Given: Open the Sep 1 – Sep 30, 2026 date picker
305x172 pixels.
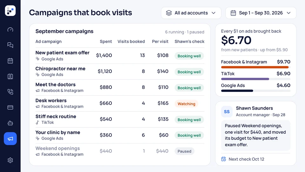Looking at the screenshot, I should tap(261, 13).
